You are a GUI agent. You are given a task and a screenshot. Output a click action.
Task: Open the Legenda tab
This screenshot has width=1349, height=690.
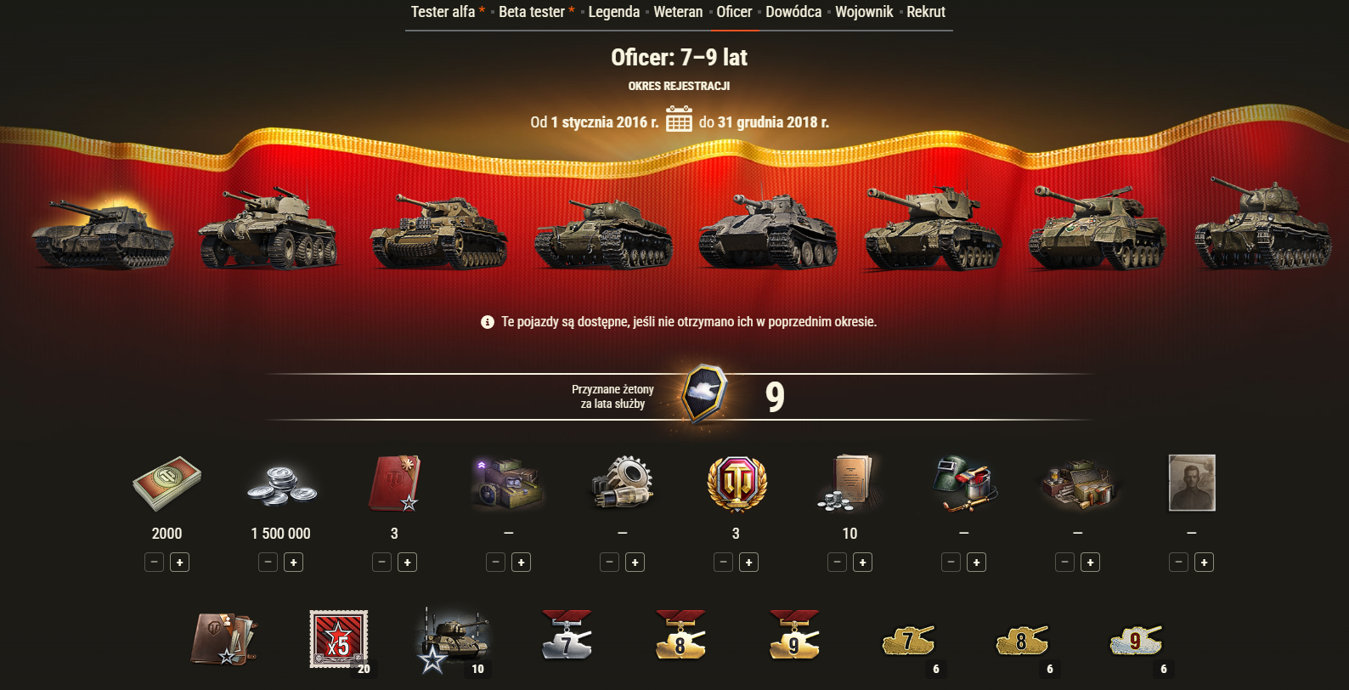(x=614, y=12)
